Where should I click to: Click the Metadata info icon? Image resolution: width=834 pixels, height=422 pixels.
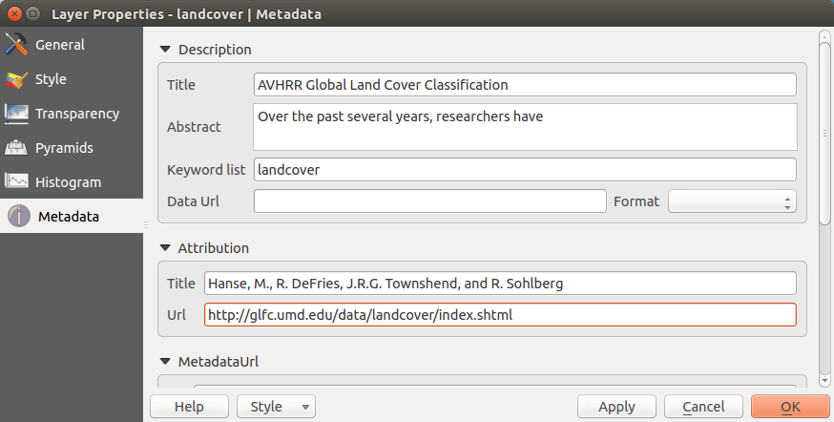click(x=19, y=217)
